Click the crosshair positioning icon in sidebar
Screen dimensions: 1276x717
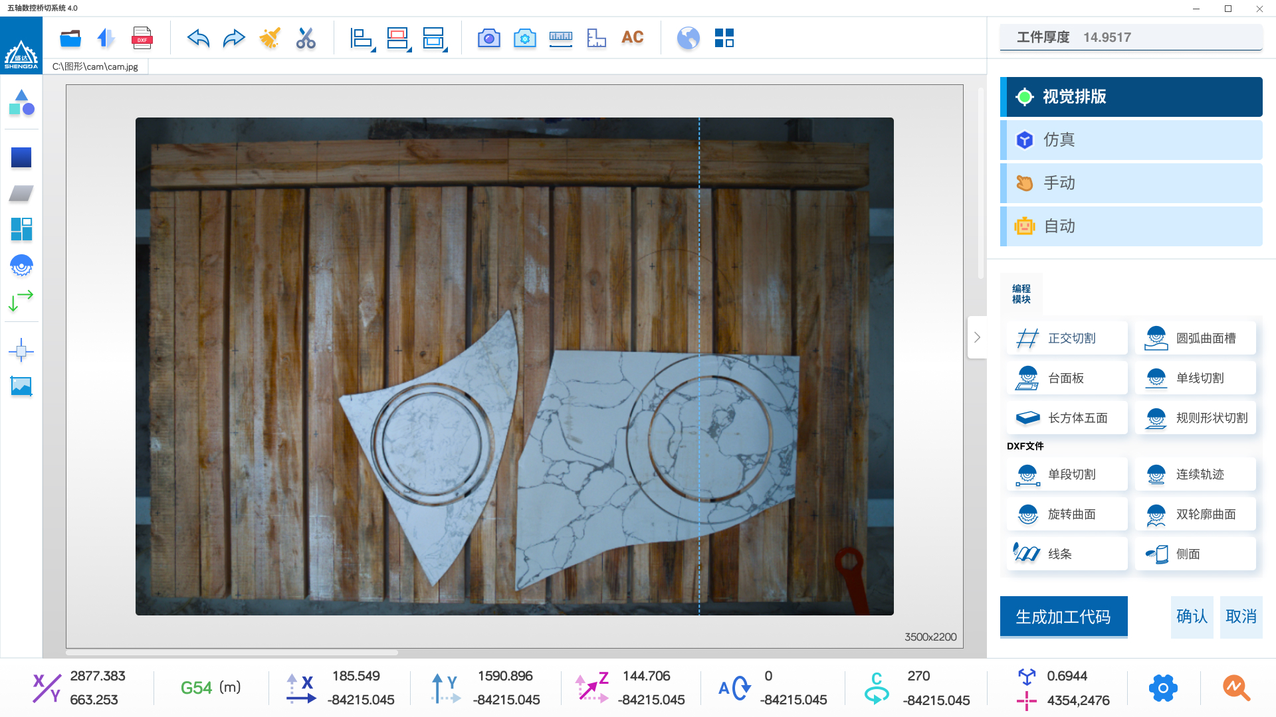coord(21,351)
